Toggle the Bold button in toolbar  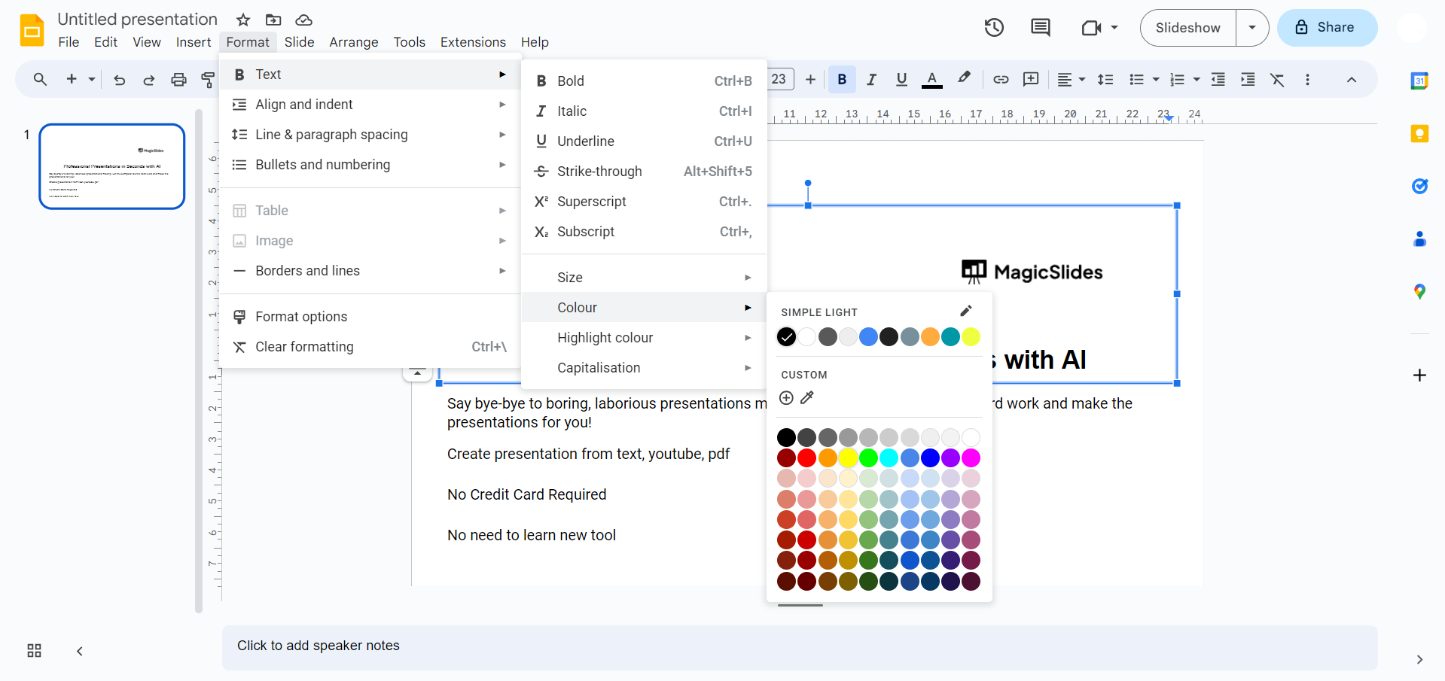(x=842, y=80)
